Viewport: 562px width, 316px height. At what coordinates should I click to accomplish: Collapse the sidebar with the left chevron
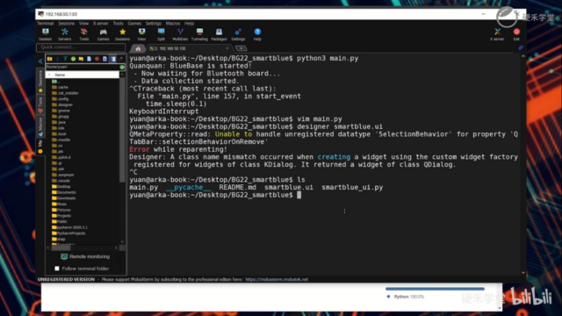pyautogui.click(x=40, y=61)
